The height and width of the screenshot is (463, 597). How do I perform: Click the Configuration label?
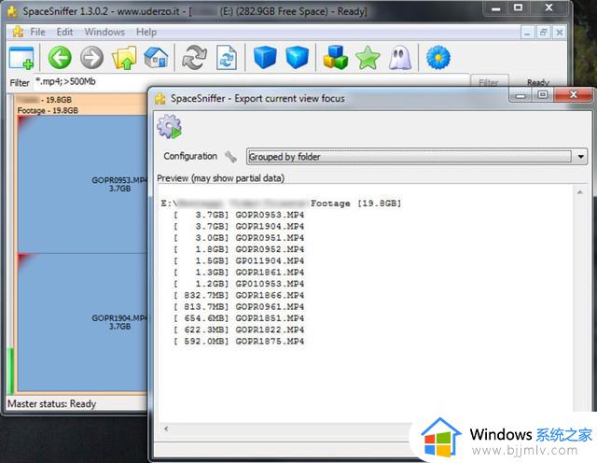(x=190, y=156)
